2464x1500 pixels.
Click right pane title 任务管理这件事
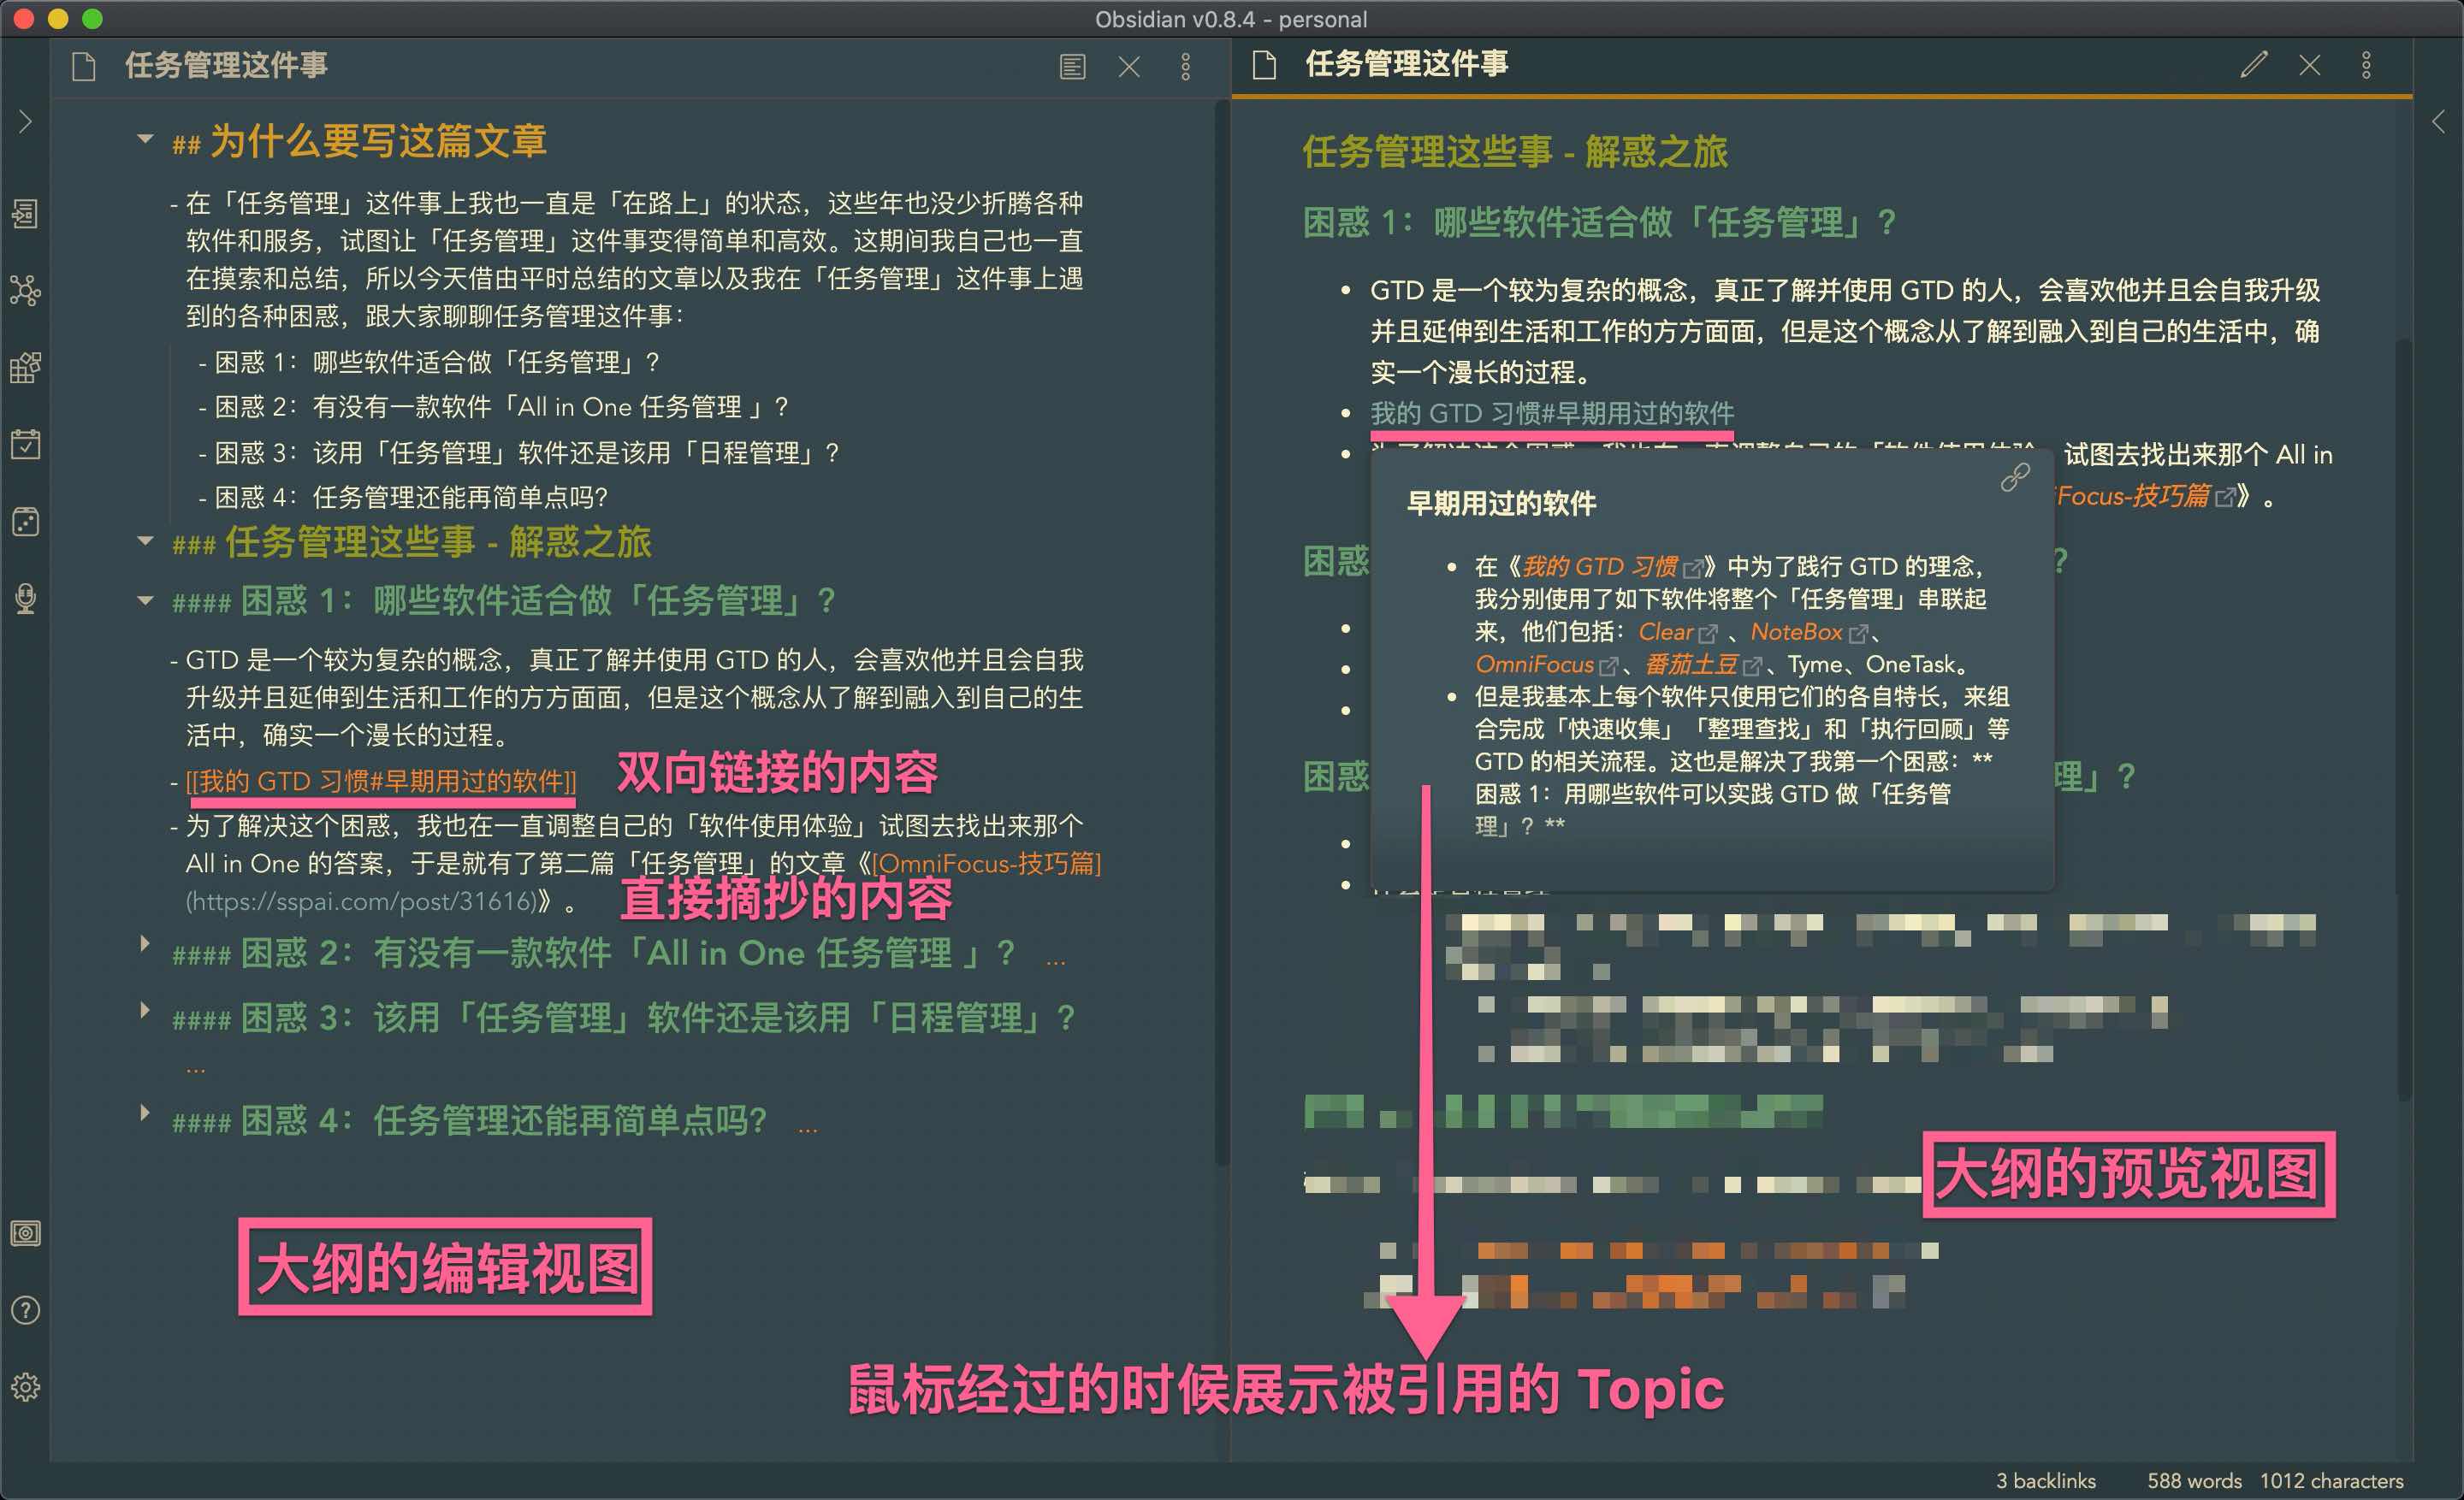(1407, 64)
